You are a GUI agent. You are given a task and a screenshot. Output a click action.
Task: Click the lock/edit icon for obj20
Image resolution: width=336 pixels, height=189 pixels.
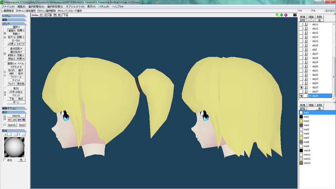(x=306, y=66)
